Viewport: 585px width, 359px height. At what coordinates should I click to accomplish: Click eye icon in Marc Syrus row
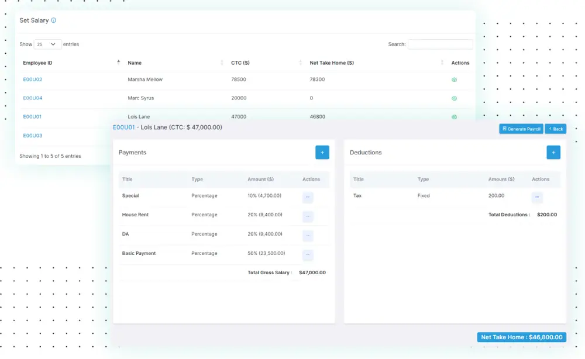(454, 98)
